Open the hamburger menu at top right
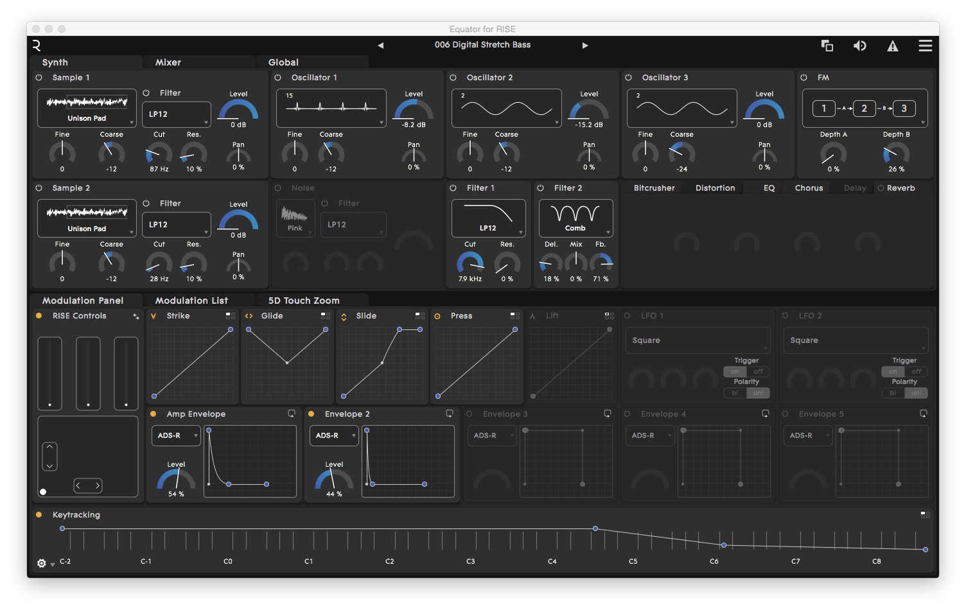This screenshot has height=610, width=966. click(925, 46)
